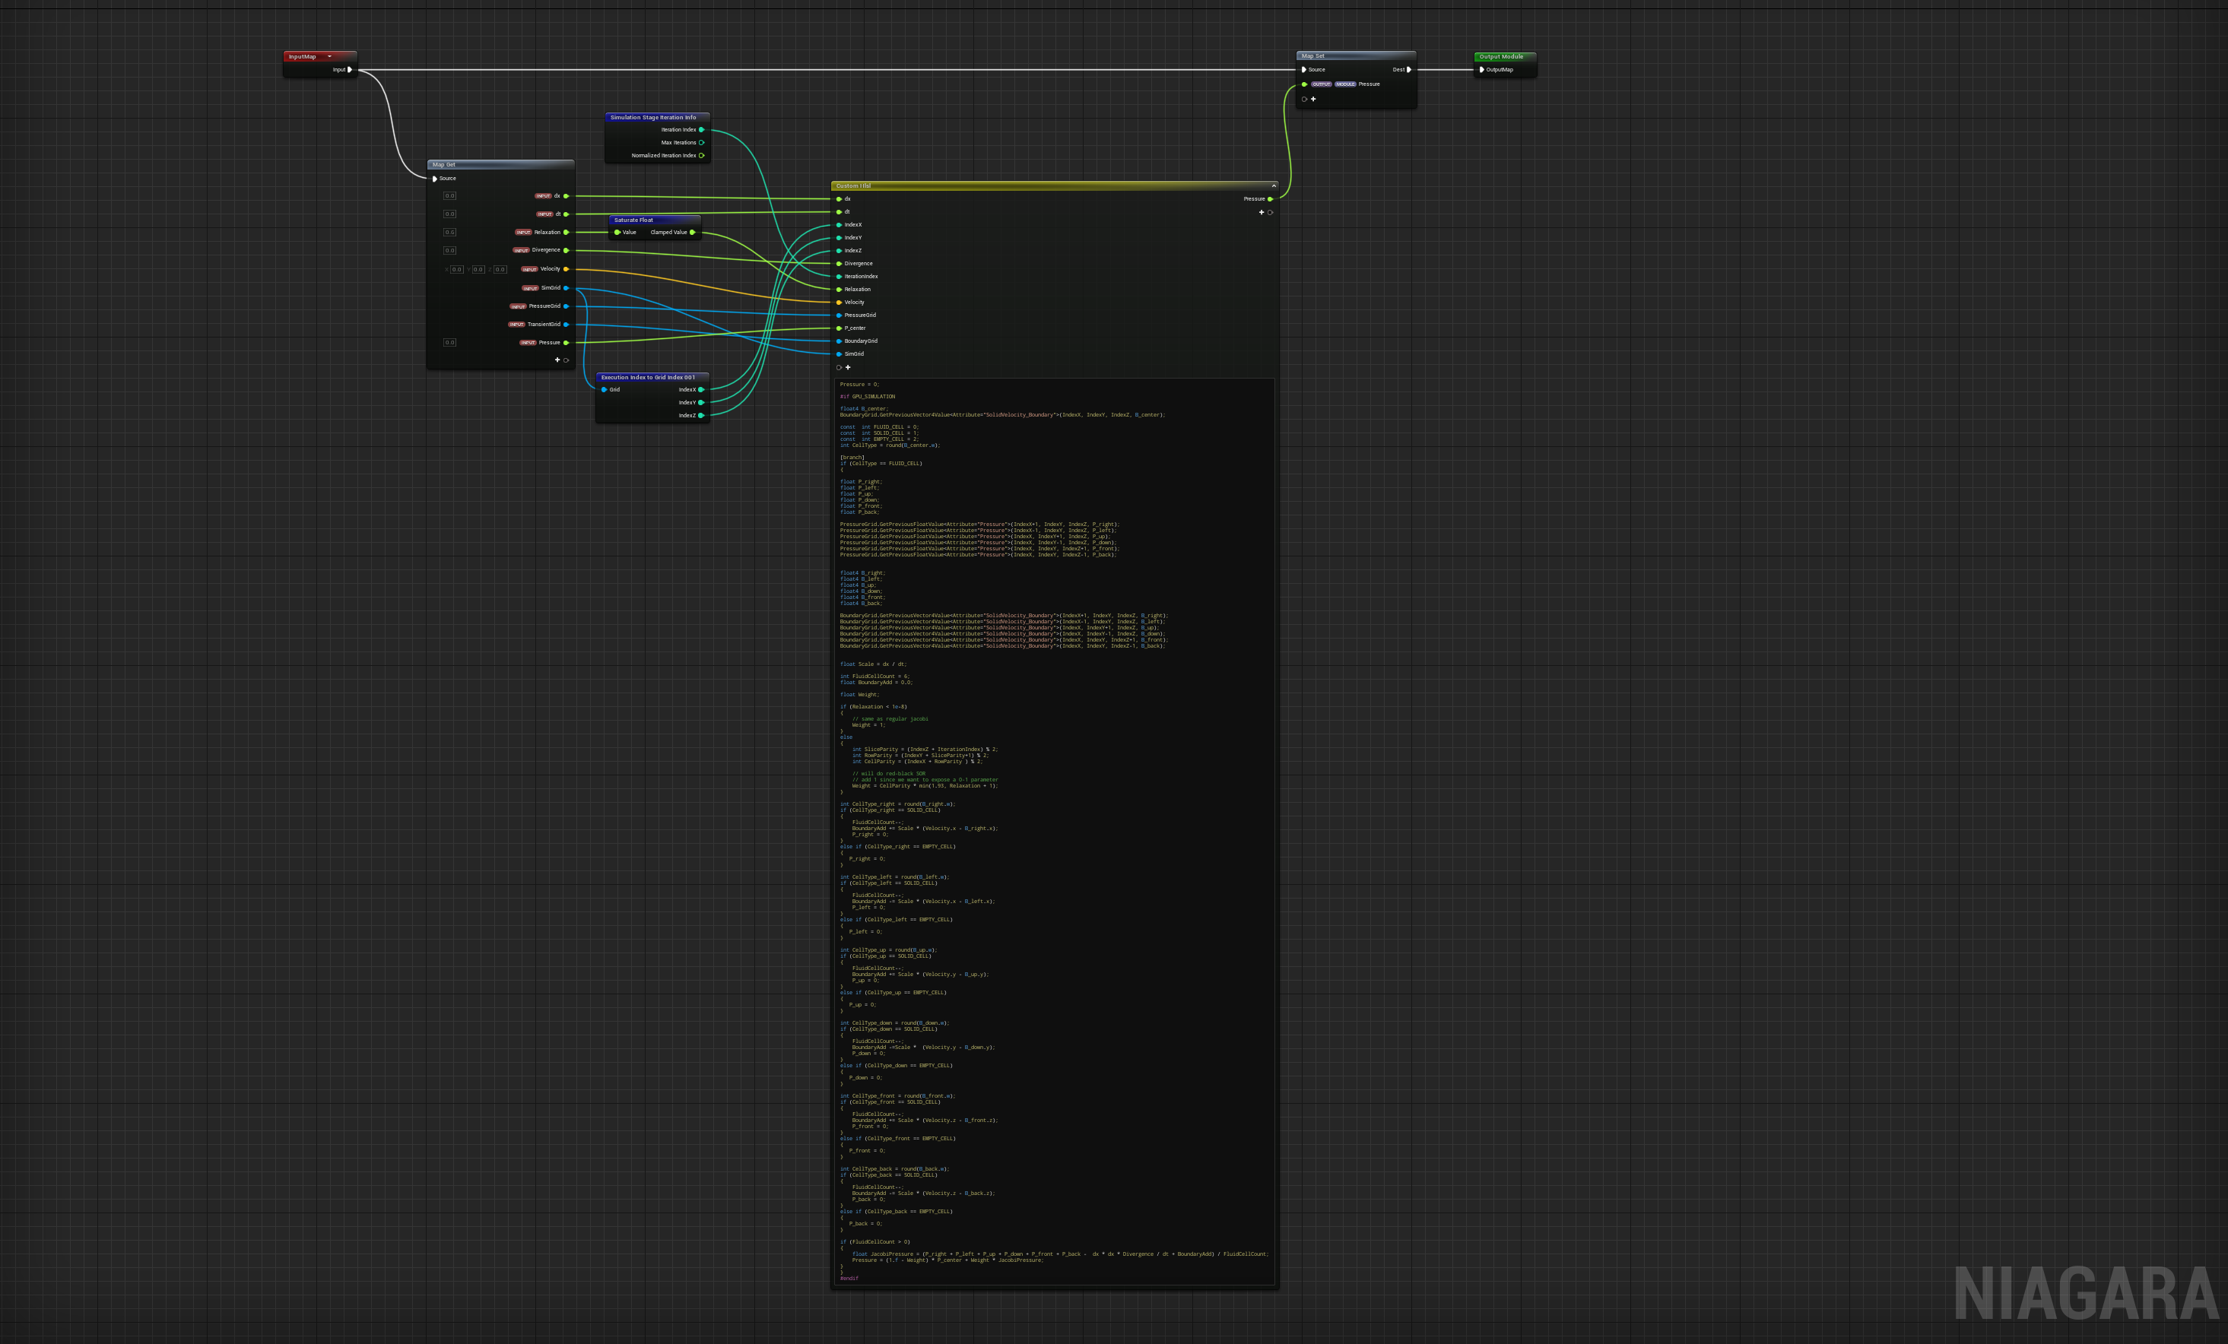Image resolution: width=2228 pixels, height=1344 pixels.
Task: Select the Output Module node title
Action: (1501, 57)
